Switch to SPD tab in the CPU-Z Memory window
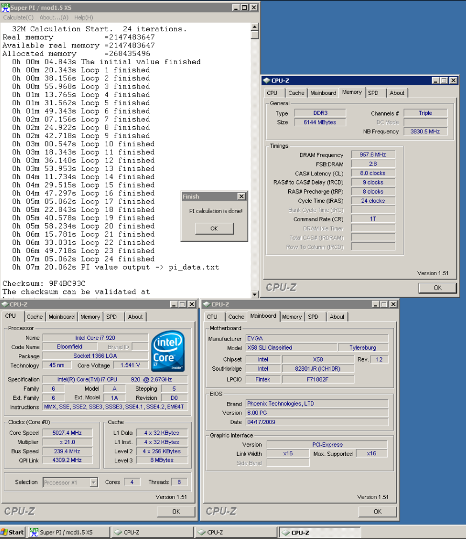This screenshot has height=539, width=466. point(373,93)
